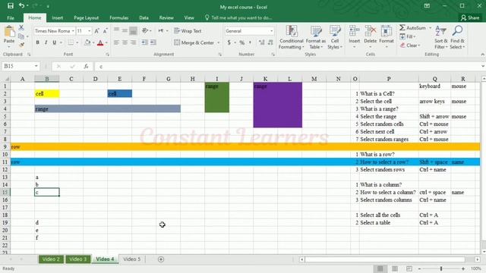Toggle Wrap Text

coord(188,31)
